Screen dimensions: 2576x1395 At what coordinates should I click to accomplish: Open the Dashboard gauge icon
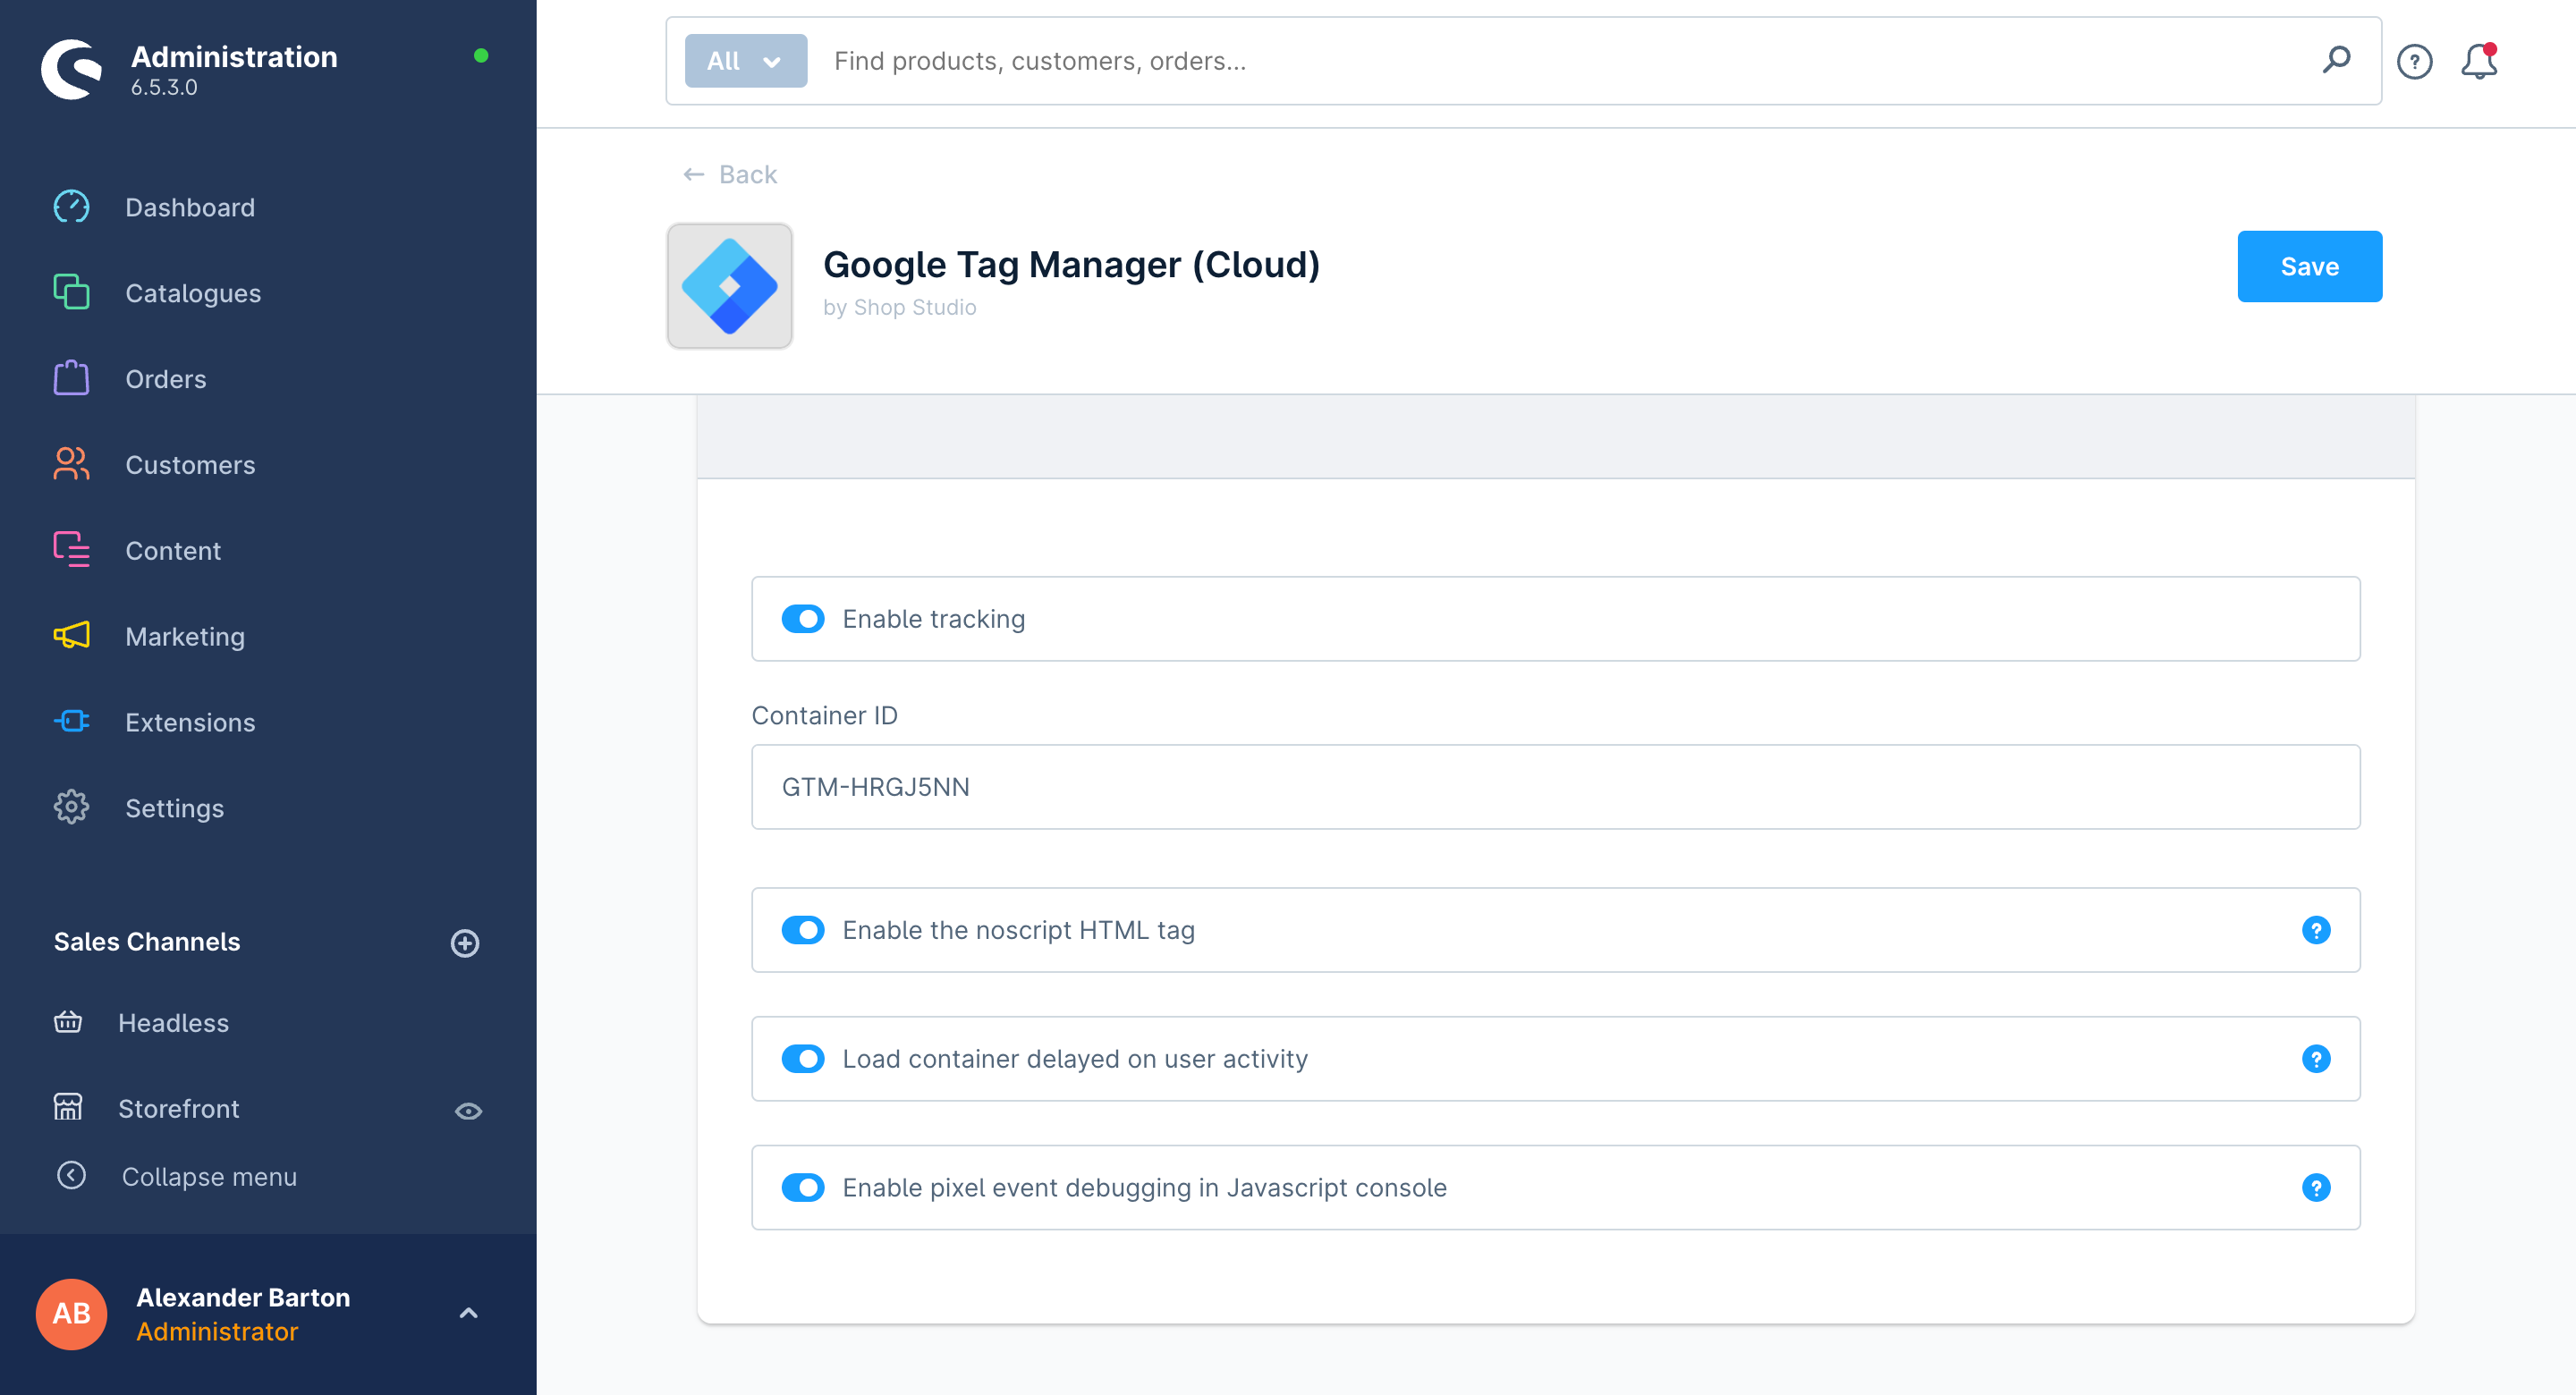click(71, 207)
